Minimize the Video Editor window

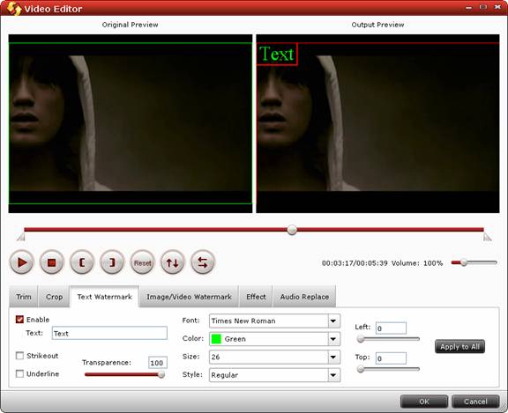(x=468, y=7)
